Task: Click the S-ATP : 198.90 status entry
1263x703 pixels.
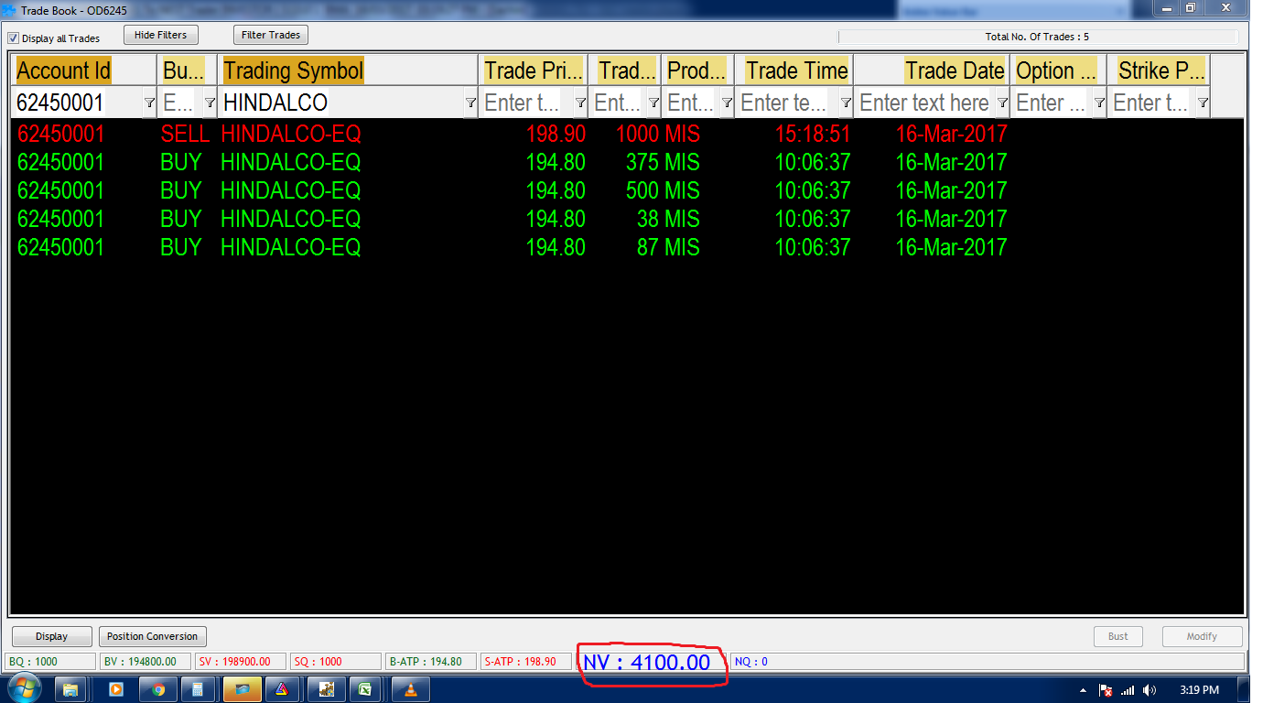Action: pyautogui.click(x=526, y=662)
